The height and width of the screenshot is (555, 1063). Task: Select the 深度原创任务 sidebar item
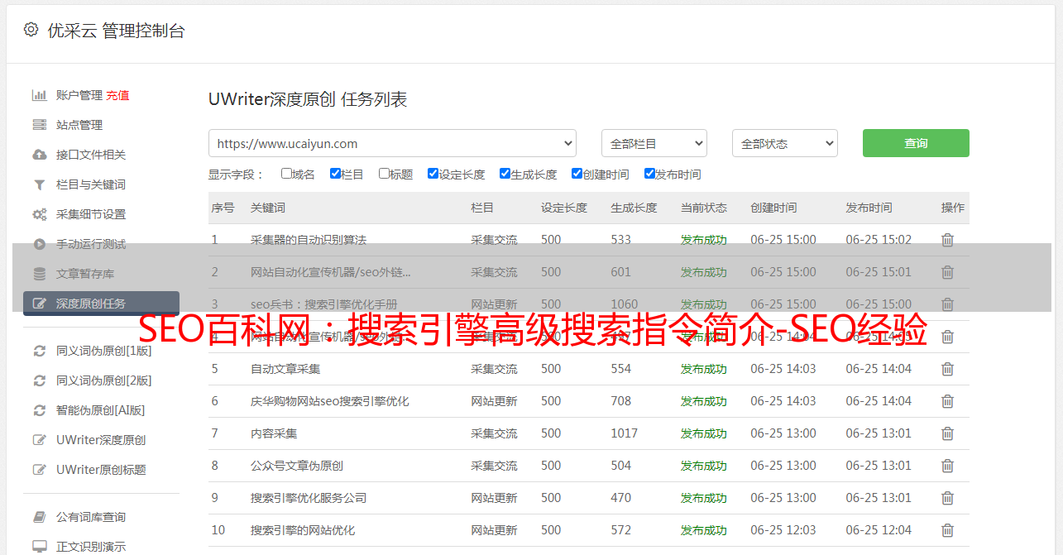[x=101, y=304]
